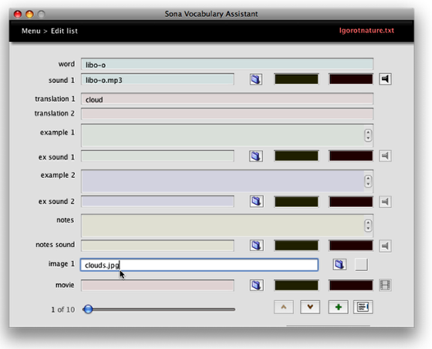The image size is (432, 349).
Task: Open the list view button beside the plus
Action: 363,307
